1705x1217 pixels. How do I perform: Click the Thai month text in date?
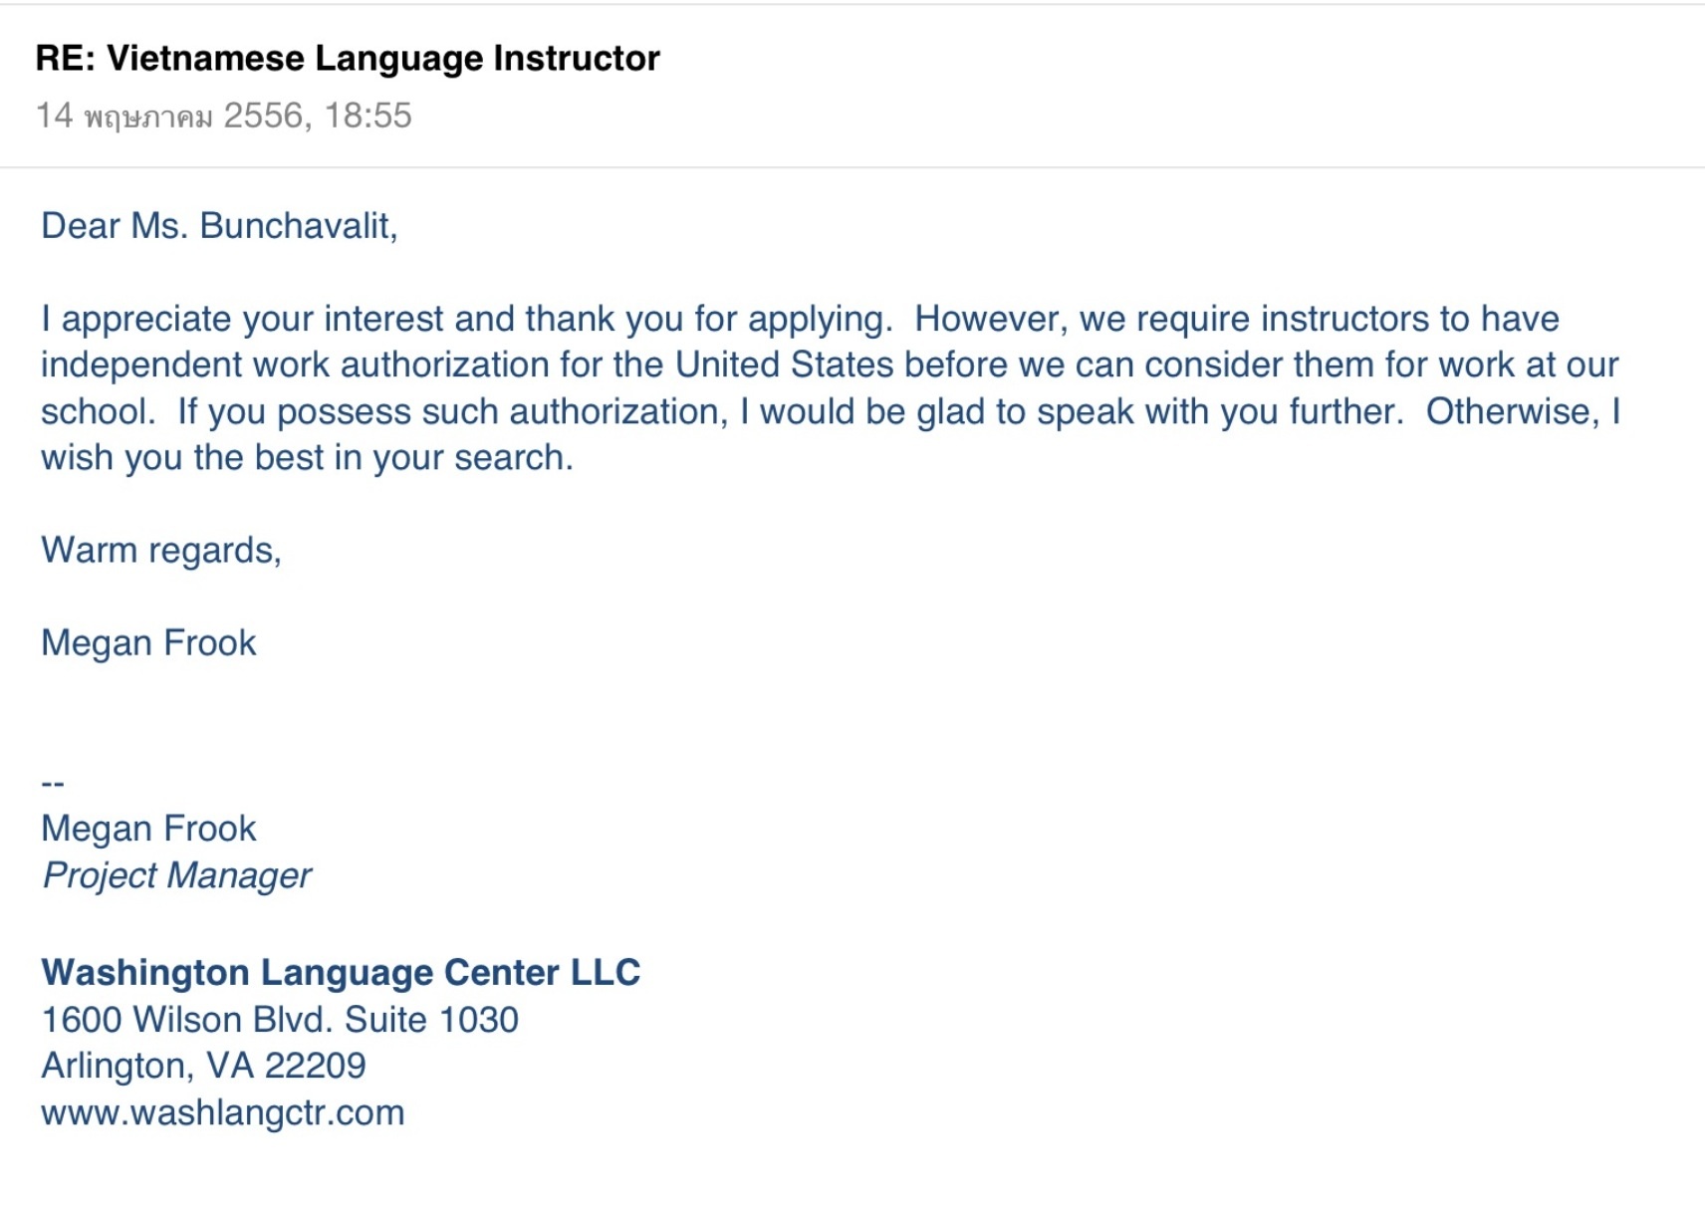click(x=148, y=118)
